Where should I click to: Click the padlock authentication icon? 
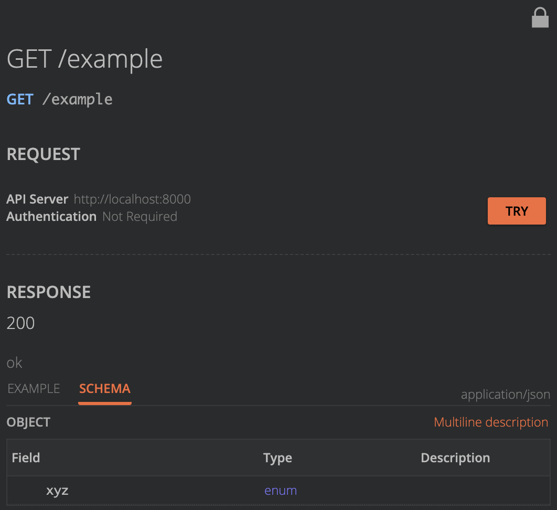[x=540, y=18]
